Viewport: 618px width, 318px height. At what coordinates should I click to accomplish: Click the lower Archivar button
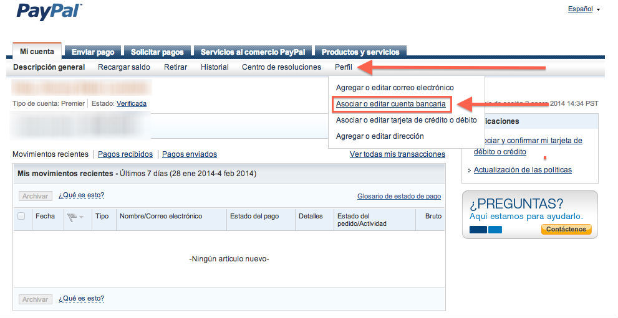point(36,299)
